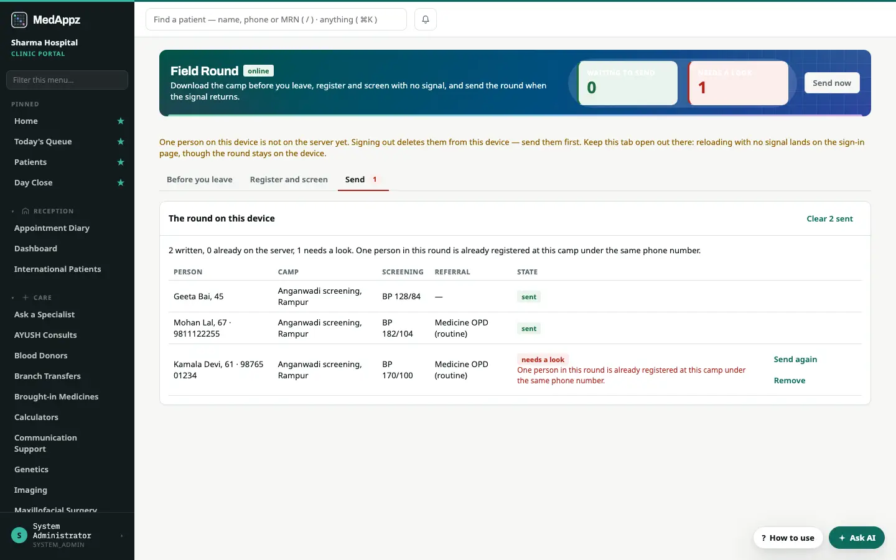Go to Brought-in Medicines
Image resolution: width=896 pixels, height=560 pixels.
coord(56,397)
